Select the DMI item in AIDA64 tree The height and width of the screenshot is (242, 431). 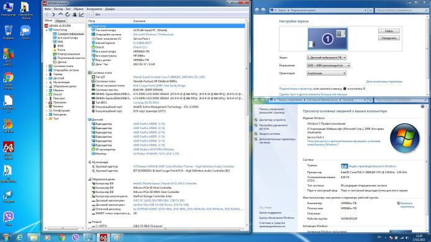point(60,42)
